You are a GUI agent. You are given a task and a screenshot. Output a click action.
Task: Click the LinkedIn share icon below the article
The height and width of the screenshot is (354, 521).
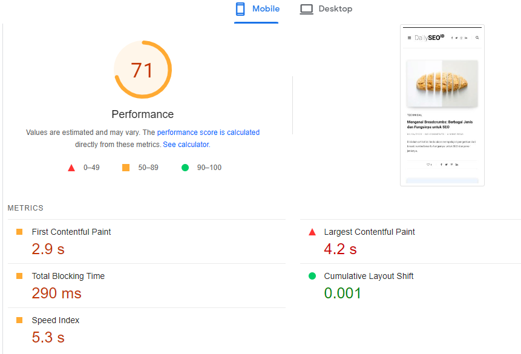pos(457,164)
